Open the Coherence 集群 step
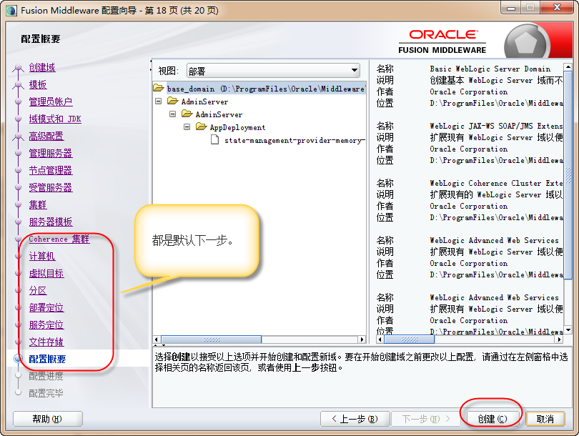Screen dimensions: 579x436 click(x=59, y=239)
